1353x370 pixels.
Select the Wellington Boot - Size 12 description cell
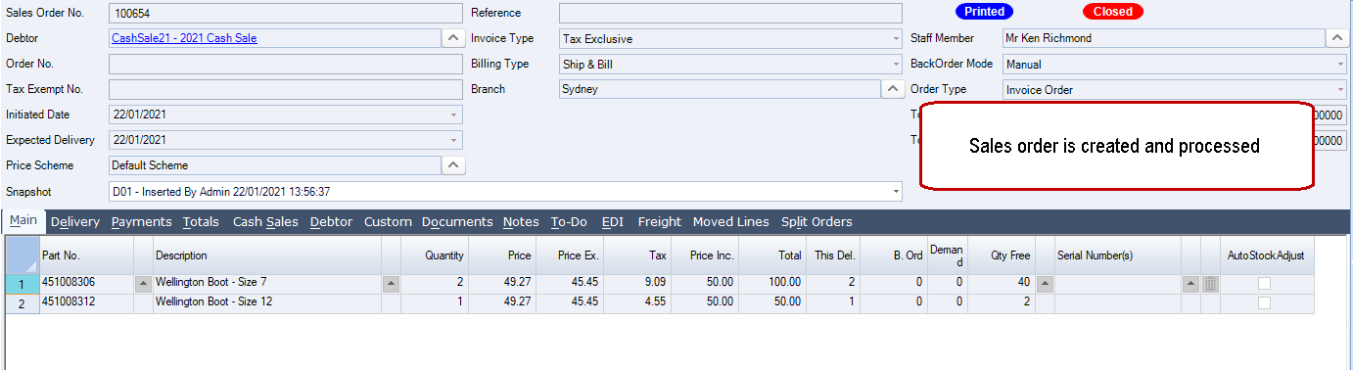click(x=267, y=302)
